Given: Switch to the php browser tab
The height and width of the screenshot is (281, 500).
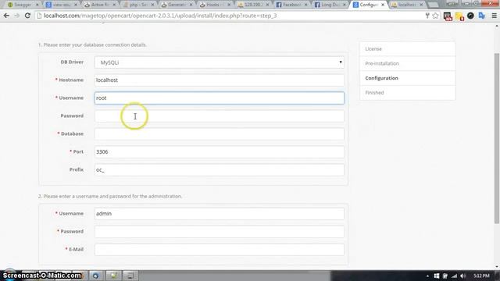Looking at the screenshot, I should click(138, 5).
